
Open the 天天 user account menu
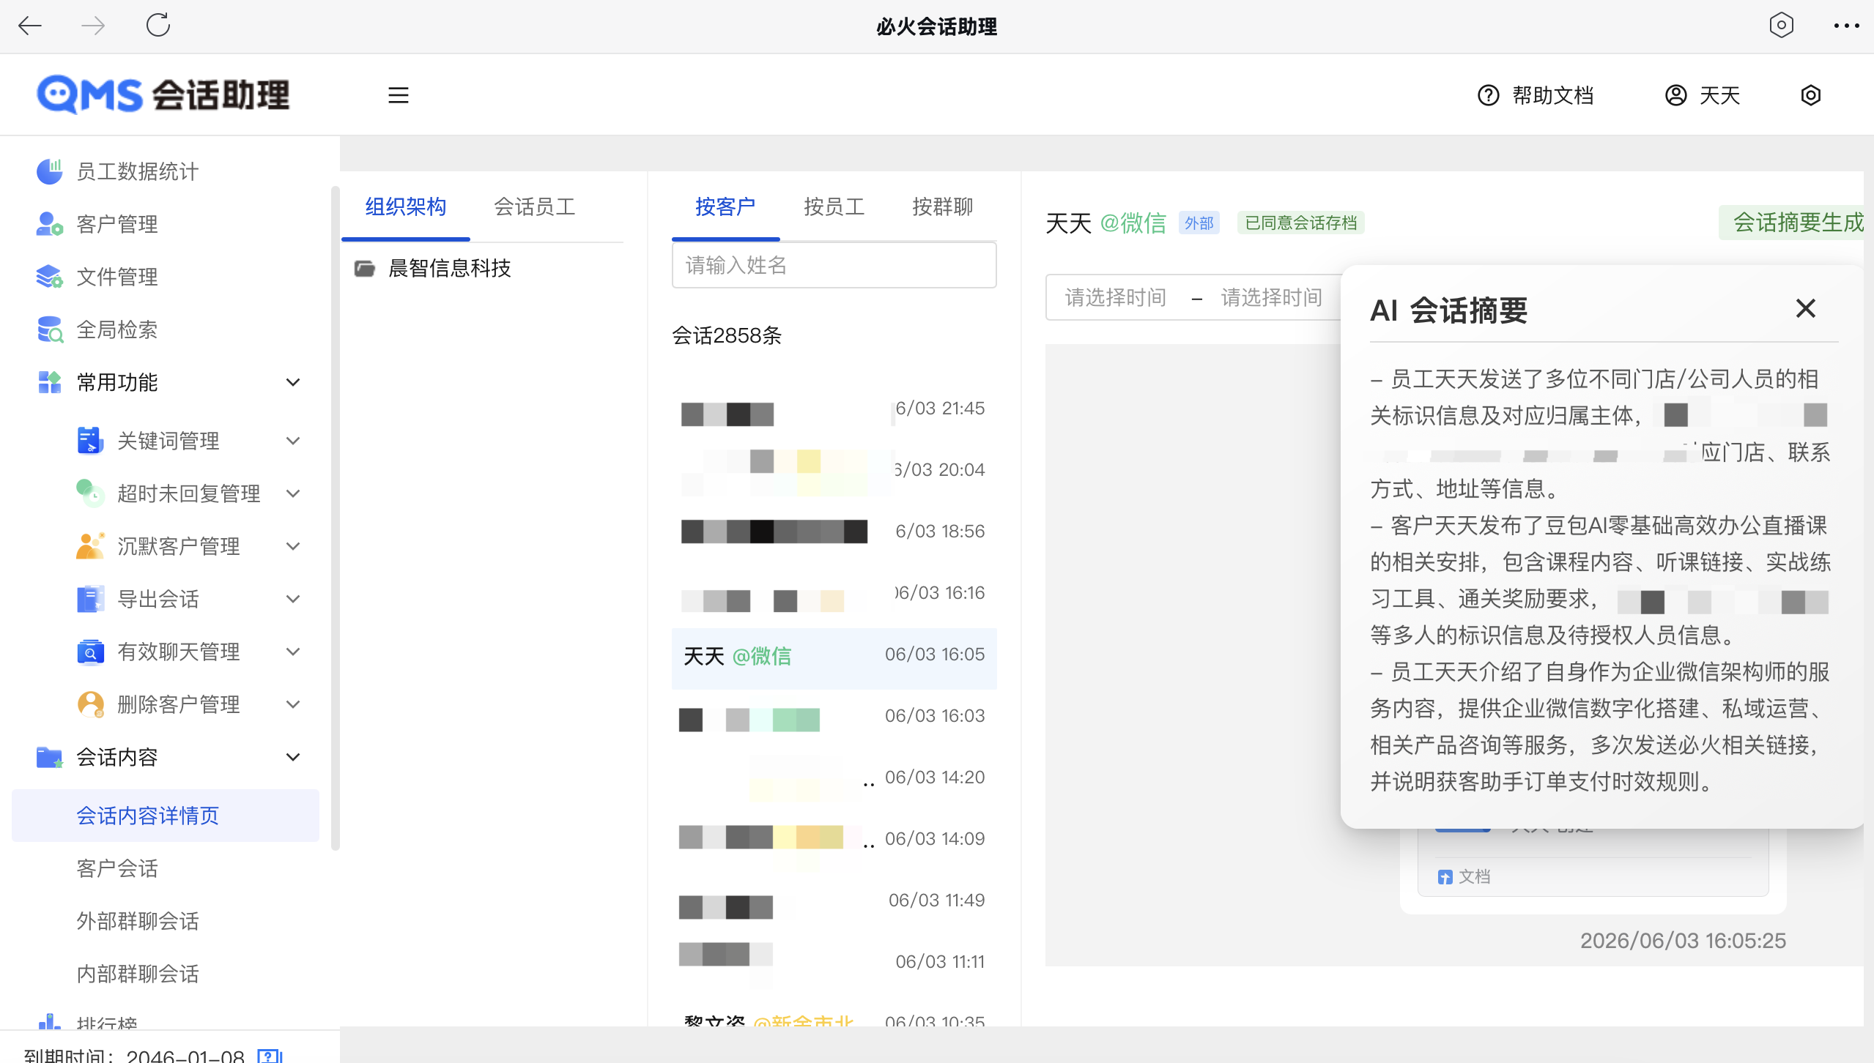click(1703, 95)
